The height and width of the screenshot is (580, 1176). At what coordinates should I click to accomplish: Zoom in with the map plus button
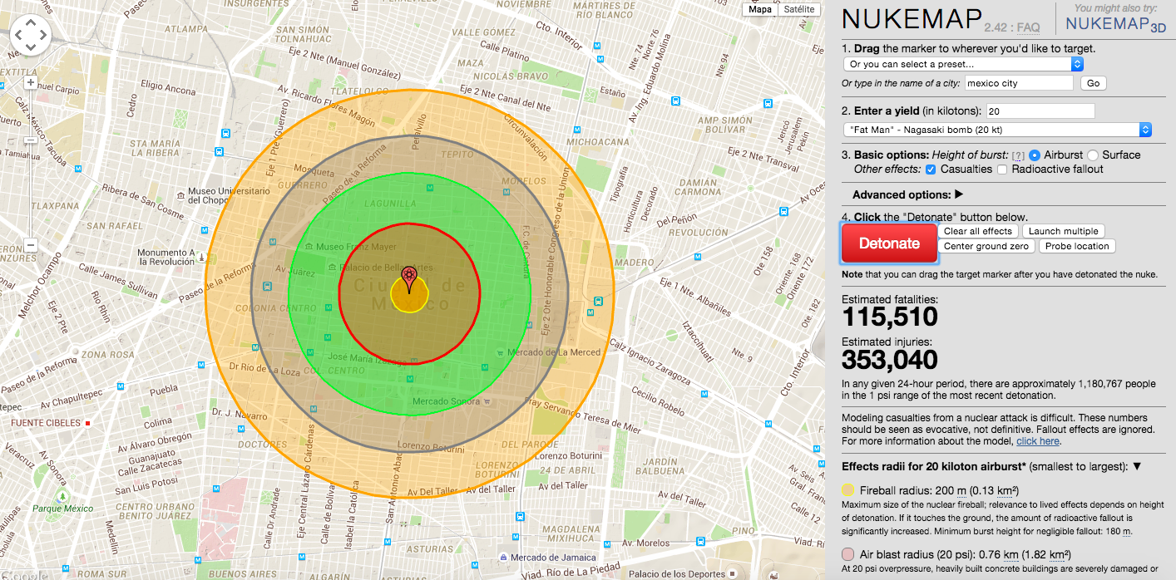pyautogui.click(x=31, y=82)
